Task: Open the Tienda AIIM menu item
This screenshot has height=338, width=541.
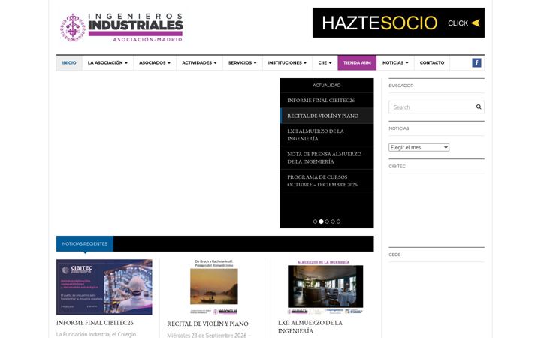Action: (357, 63)
